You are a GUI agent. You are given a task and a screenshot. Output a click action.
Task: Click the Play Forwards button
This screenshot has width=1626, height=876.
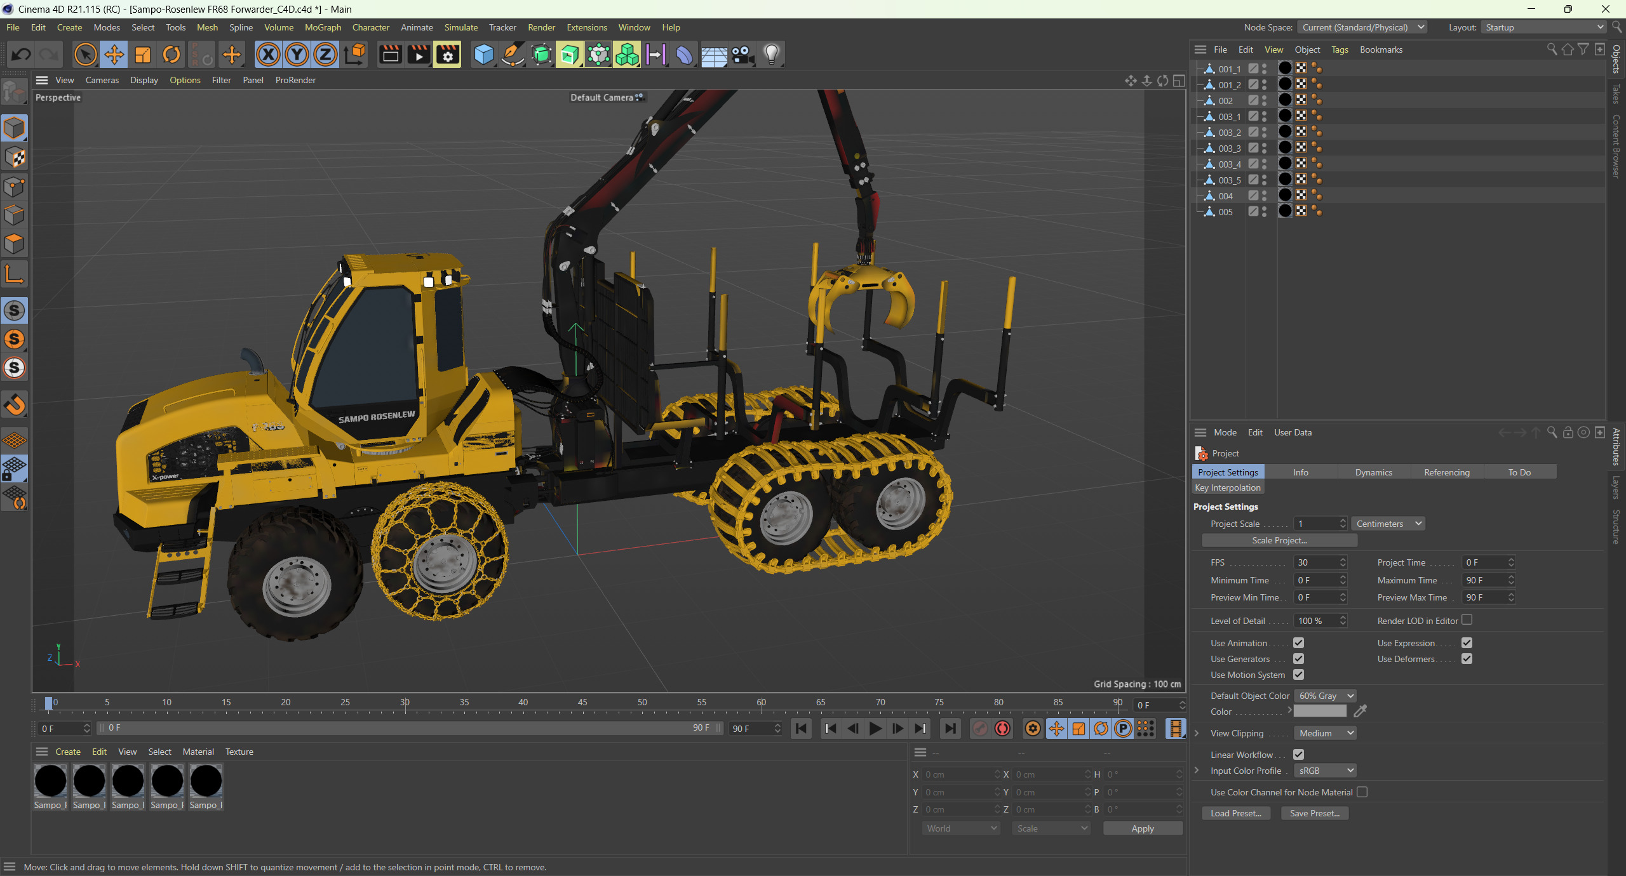875,729
